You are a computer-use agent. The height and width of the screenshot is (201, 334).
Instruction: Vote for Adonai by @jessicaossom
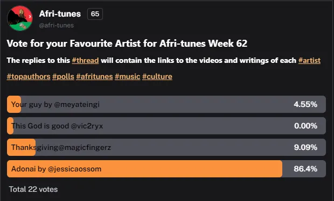point(166,169)
